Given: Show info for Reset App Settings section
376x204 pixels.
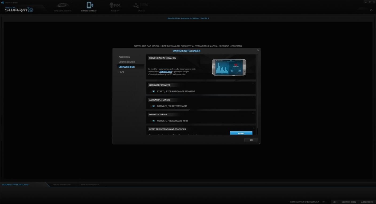Looking at the screenshot, I should click(x=254, y=128).
